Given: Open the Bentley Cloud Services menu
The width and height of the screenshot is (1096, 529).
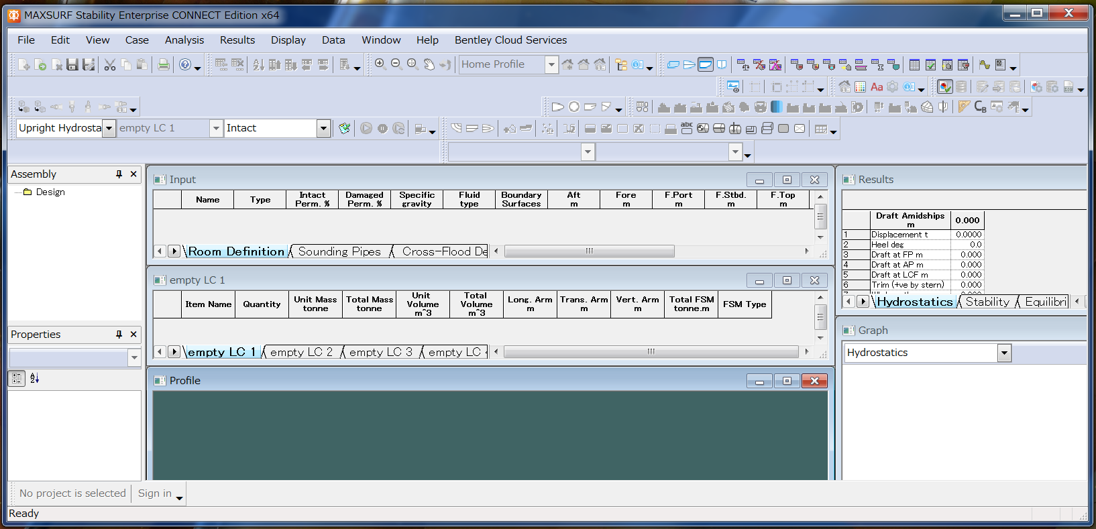Looking at the screenshot, I should [510, 40].
